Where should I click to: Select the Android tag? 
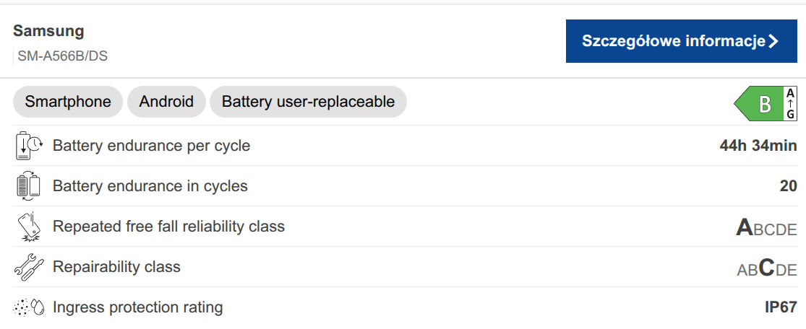[x=166, y=102]
